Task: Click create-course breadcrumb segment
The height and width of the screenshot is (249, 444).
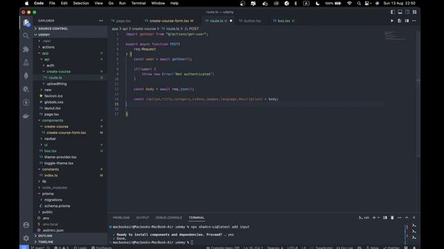Action: [144, 29]
